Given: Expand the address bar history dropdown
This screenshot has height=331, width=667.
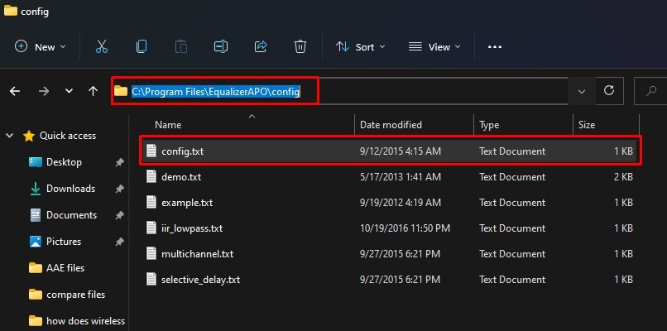Looking at the screenshot, I should [582, 91].
